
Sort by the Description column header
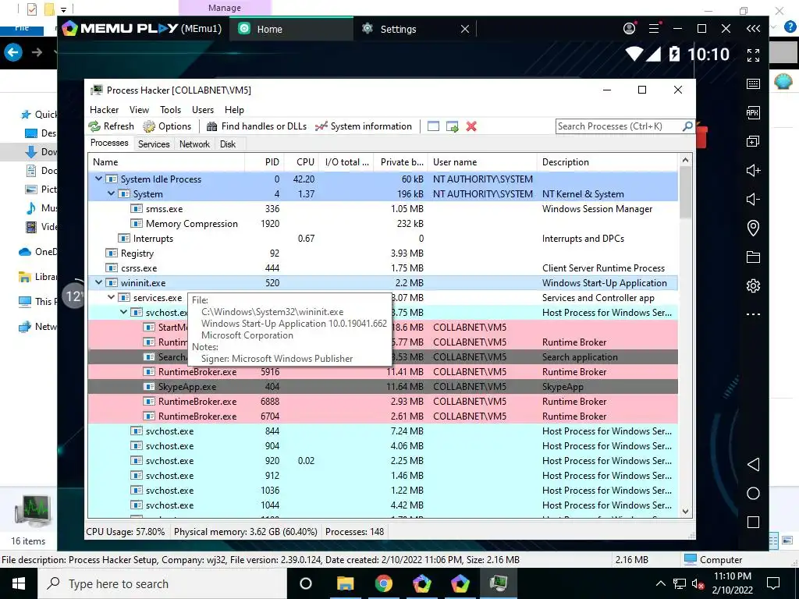[x=607, y=162]
